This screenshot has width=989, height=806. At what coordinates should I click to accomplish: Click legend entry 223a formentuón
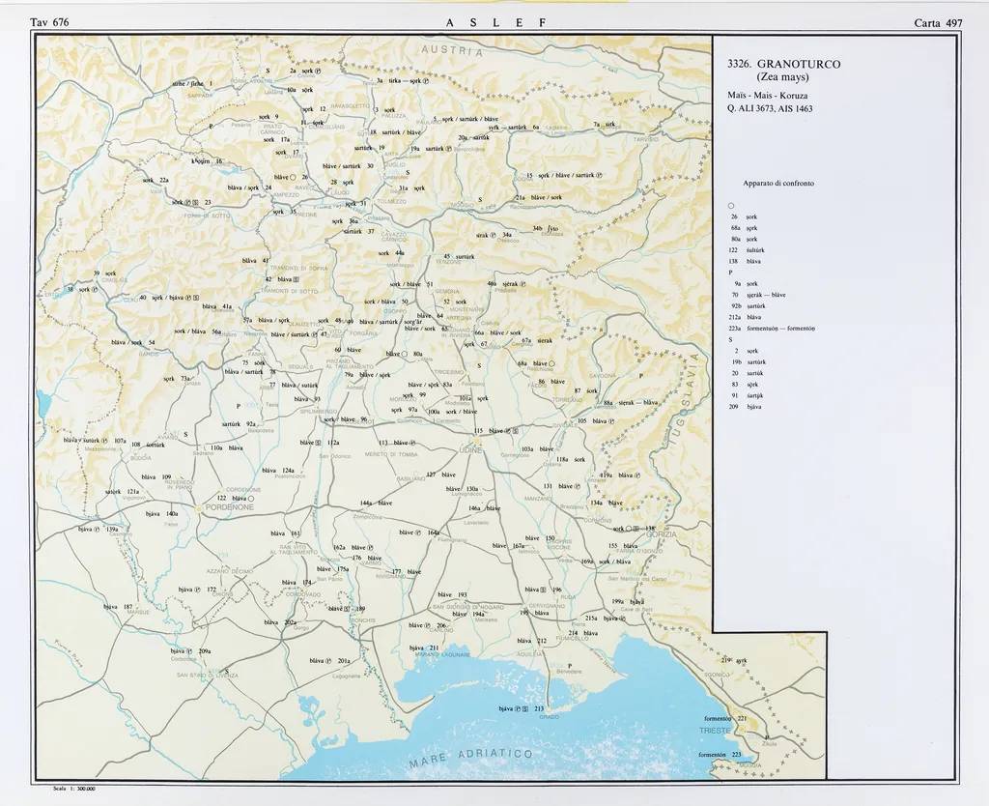[773, 328]
